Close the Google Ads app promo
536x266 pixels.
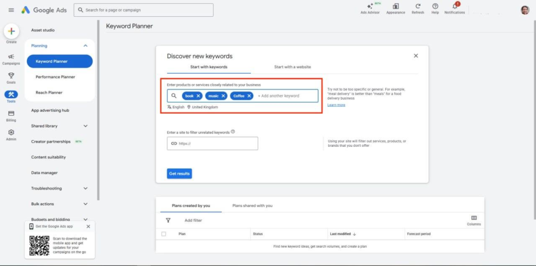click(x=88, y=226)
